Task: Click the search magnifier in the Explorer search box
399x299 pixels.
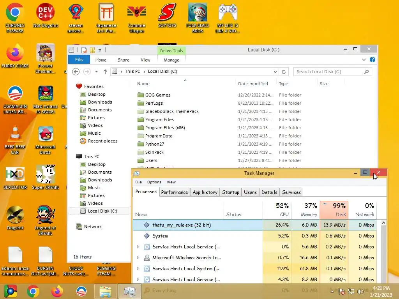Action: [366, 72]
